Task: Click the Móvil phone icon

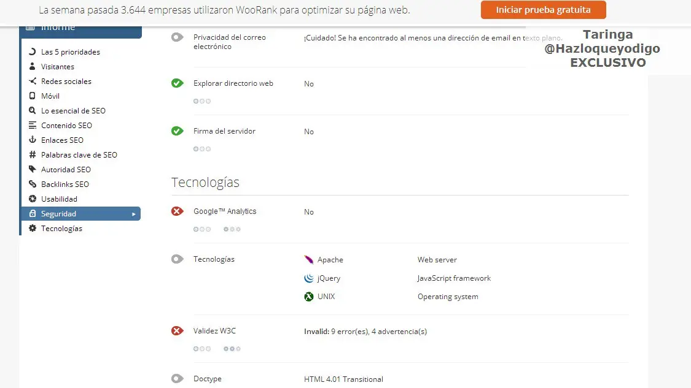Action: (33, 96)
